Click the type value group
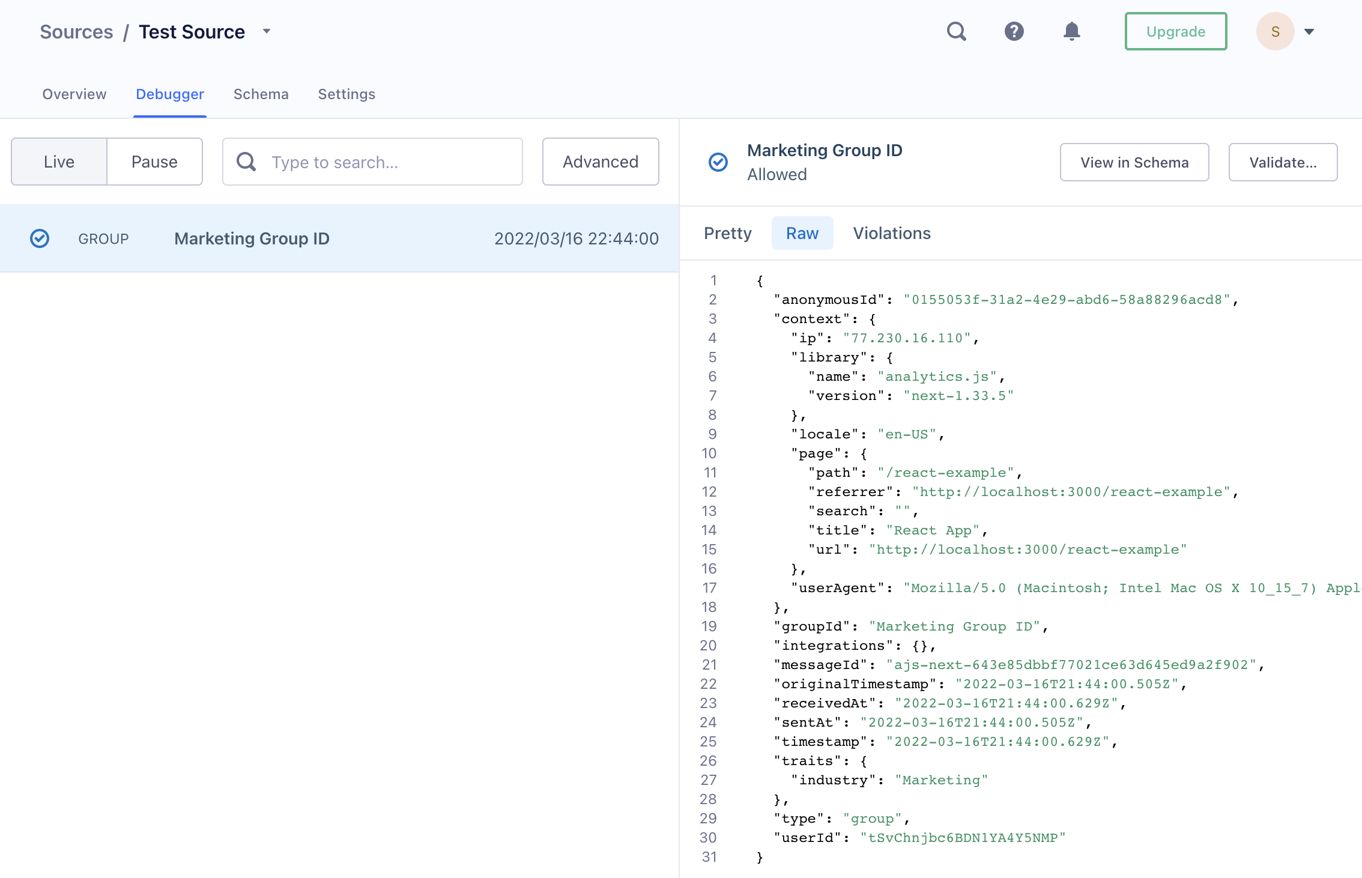Viewport: 1362px width, 878px height. click(x=873, y=819)
